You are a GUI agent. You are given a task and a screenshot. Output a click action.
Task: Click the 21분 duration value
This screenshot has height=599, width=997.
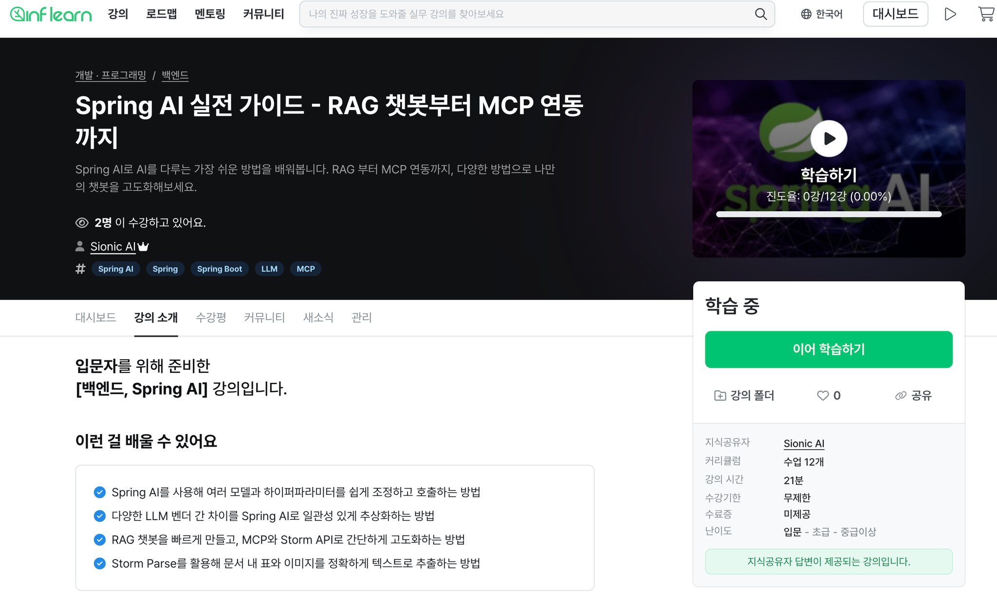(x=794, y=480)
